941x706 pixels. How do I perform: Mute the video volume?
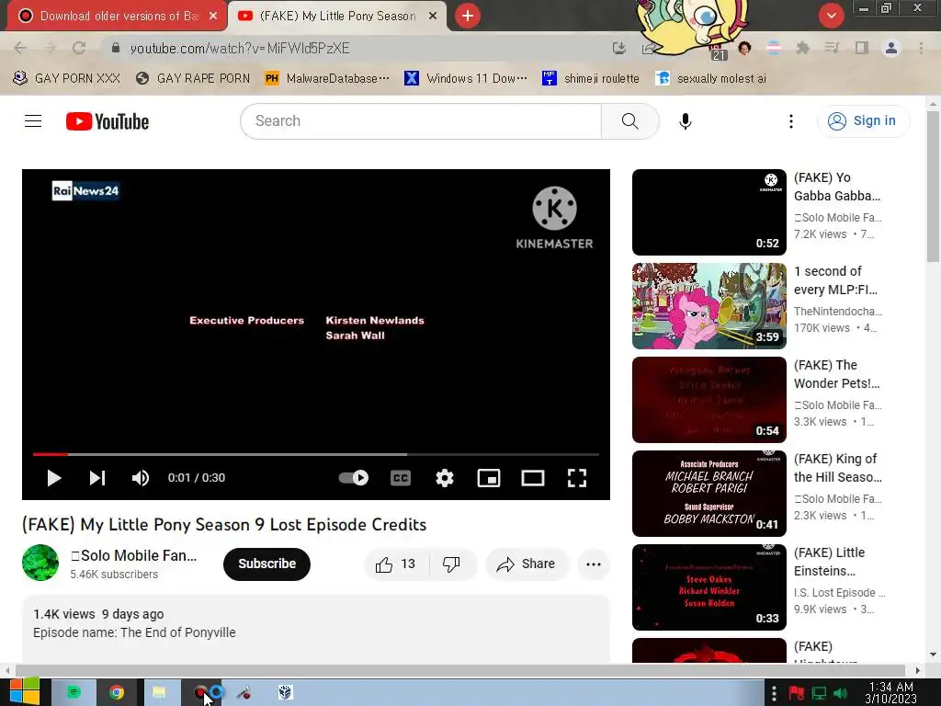click(x=141, y=478)
